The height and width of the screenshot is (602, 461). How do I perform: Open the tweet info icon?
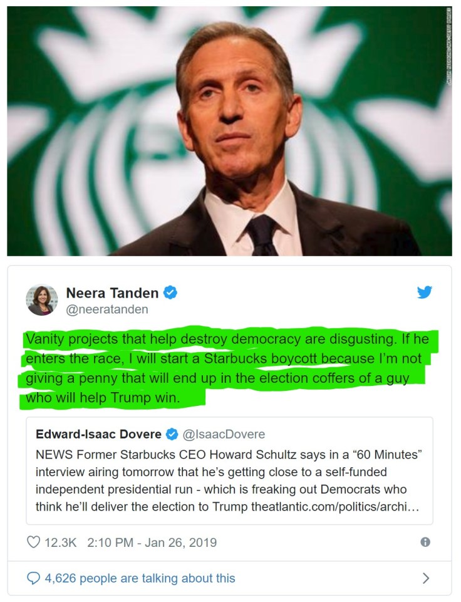425,542
